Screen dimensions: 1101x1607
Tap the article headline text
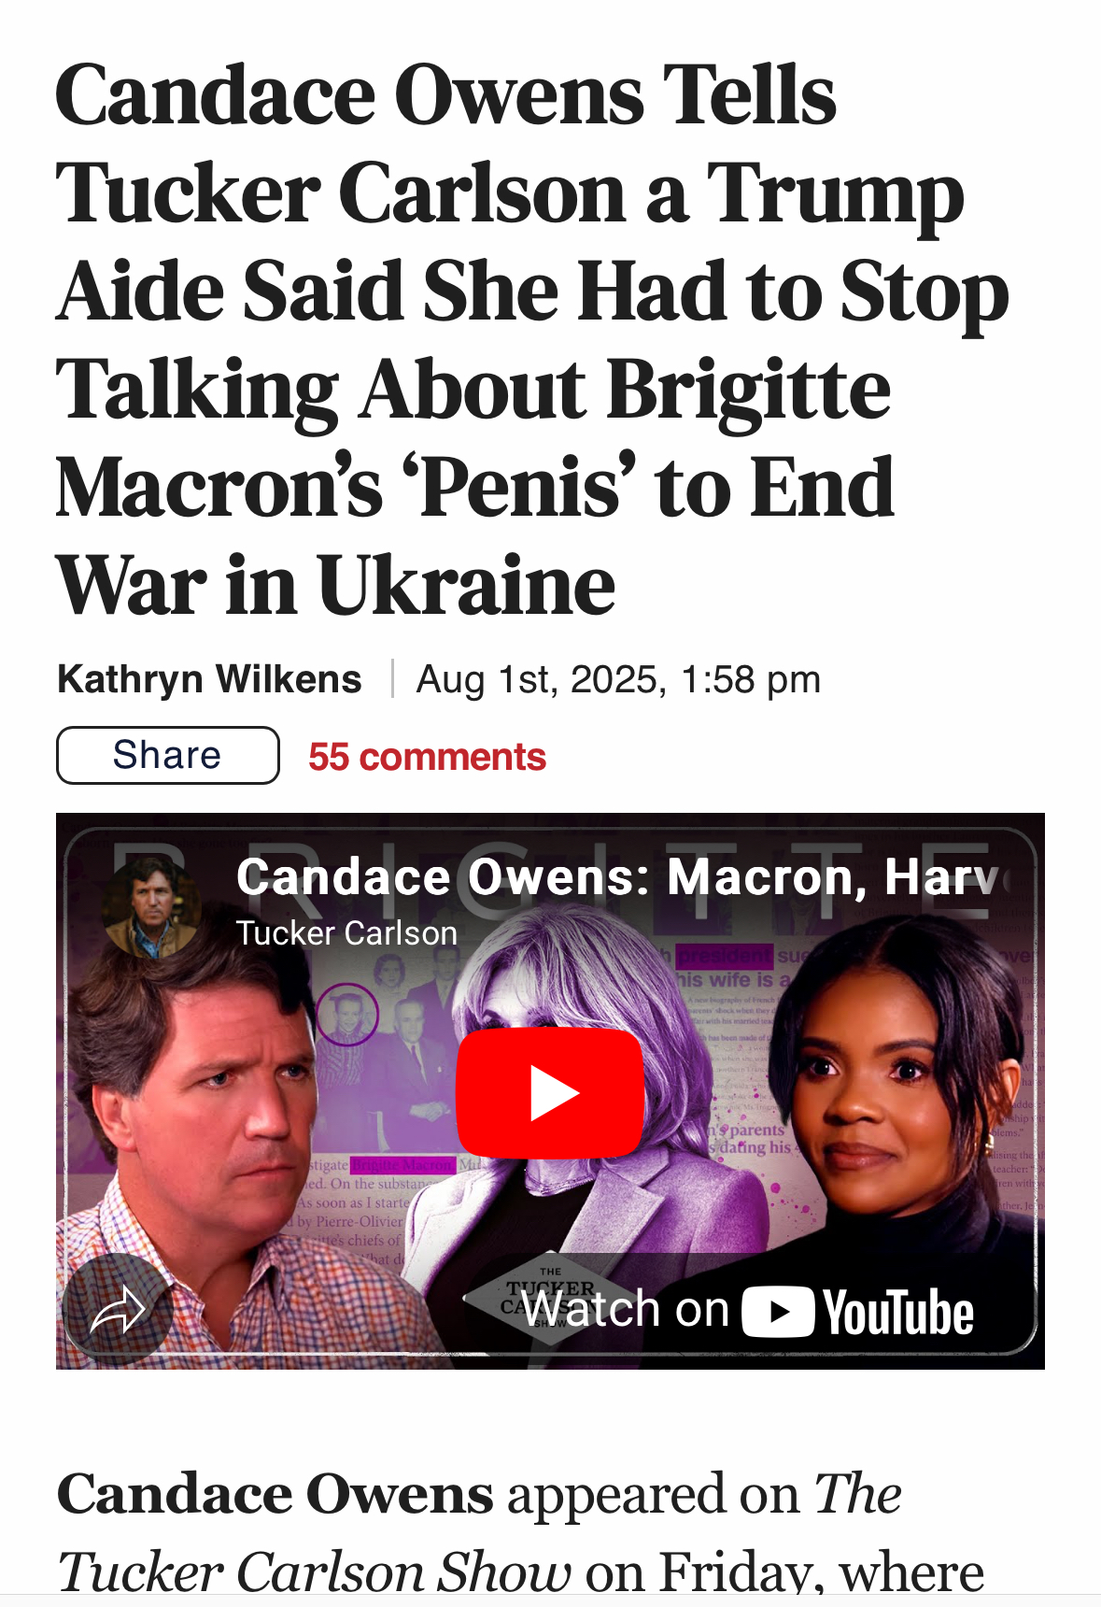click(532, 339)
